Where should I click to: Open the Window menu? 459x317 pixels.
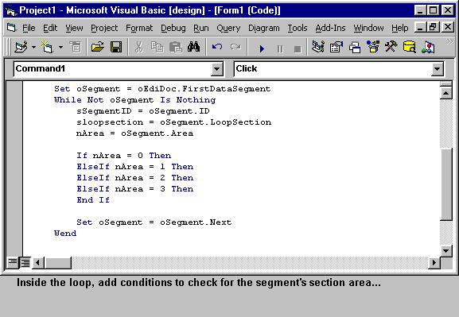point(368,28)
